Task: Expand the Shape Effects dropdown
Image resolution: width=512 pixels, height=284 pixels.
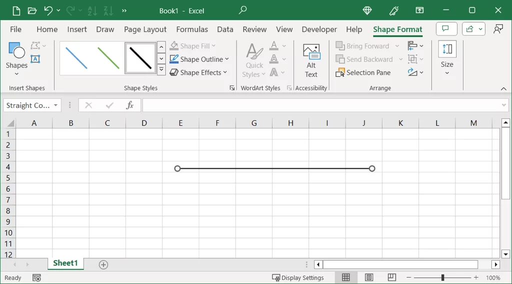Action: click(x=225, y=72)
